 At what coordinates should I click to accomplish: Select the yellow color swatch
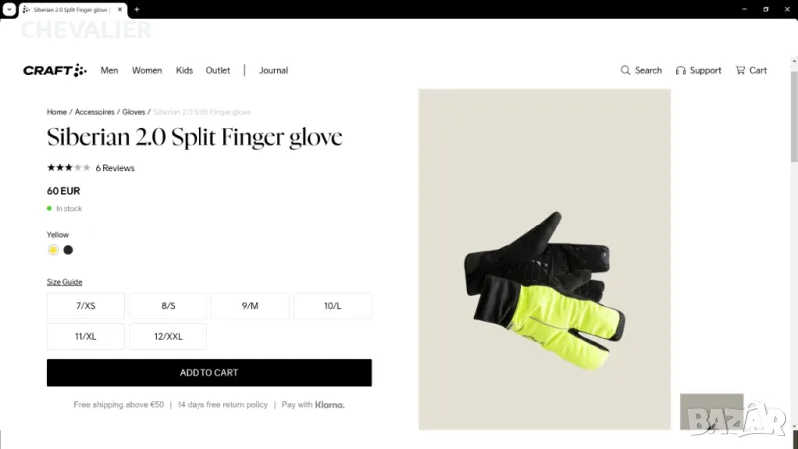[x=53, y=250]
